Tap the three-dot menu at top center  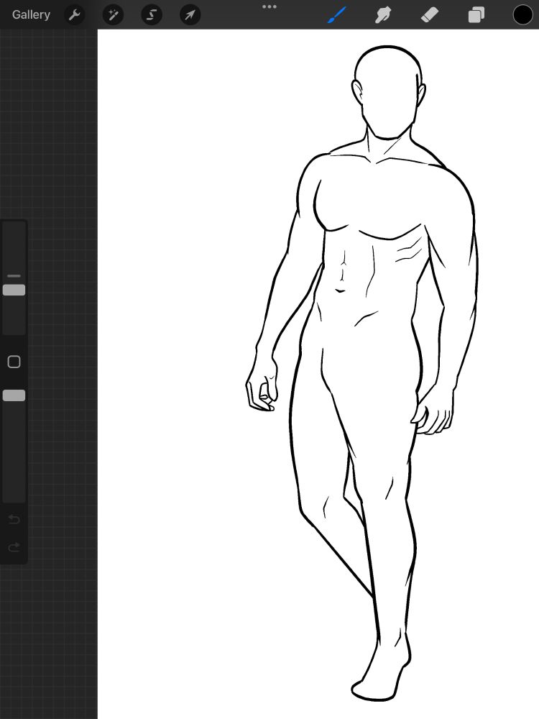269,7
